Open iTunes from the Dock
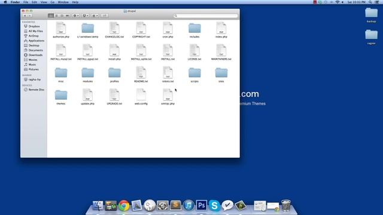Viewport: 383px width, 215px height. point(189,205)
